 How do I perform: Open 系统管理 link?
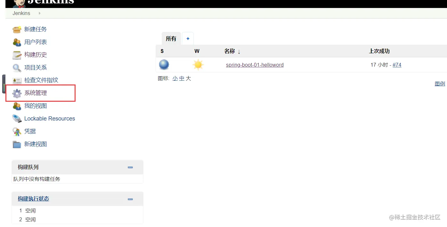tap(36, 93)
